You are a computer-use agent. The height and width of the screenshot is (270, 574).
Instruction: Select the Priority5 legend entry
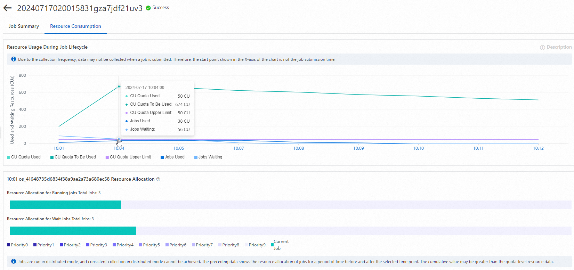click(x=149, y=245)
